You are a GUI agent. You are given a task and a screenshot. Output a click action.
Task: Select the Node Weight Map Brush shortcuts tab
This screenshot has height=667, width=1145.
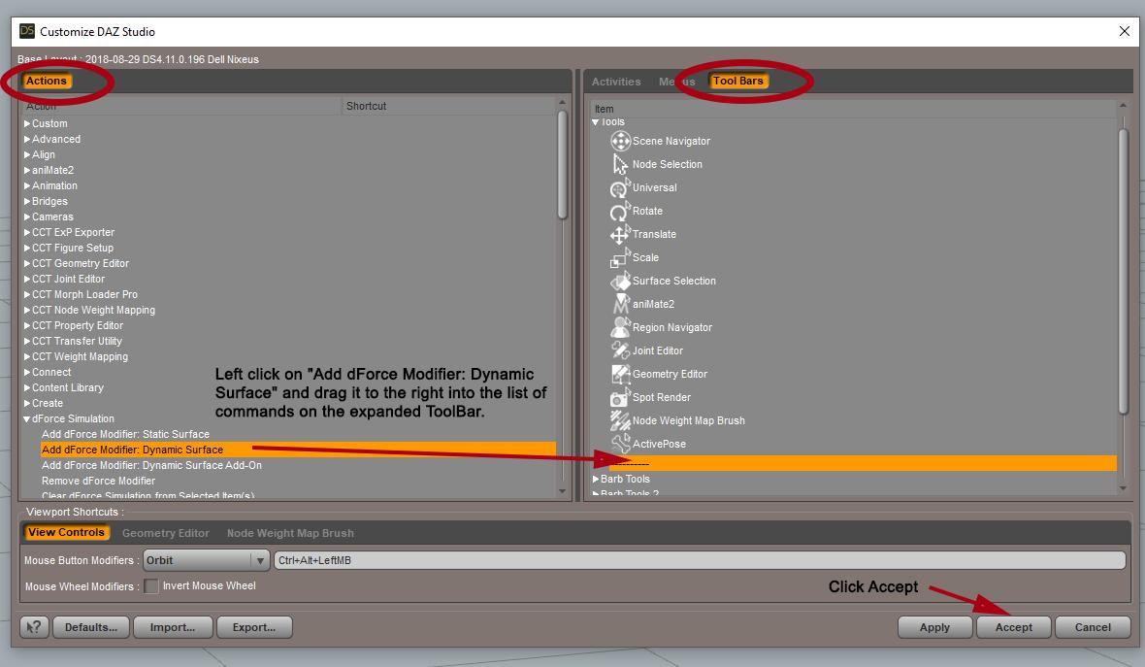291,533
